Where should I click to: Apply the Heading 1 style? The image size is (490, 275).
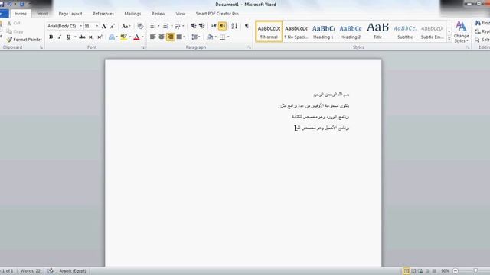pyautogui.click(x=323, y=31)
